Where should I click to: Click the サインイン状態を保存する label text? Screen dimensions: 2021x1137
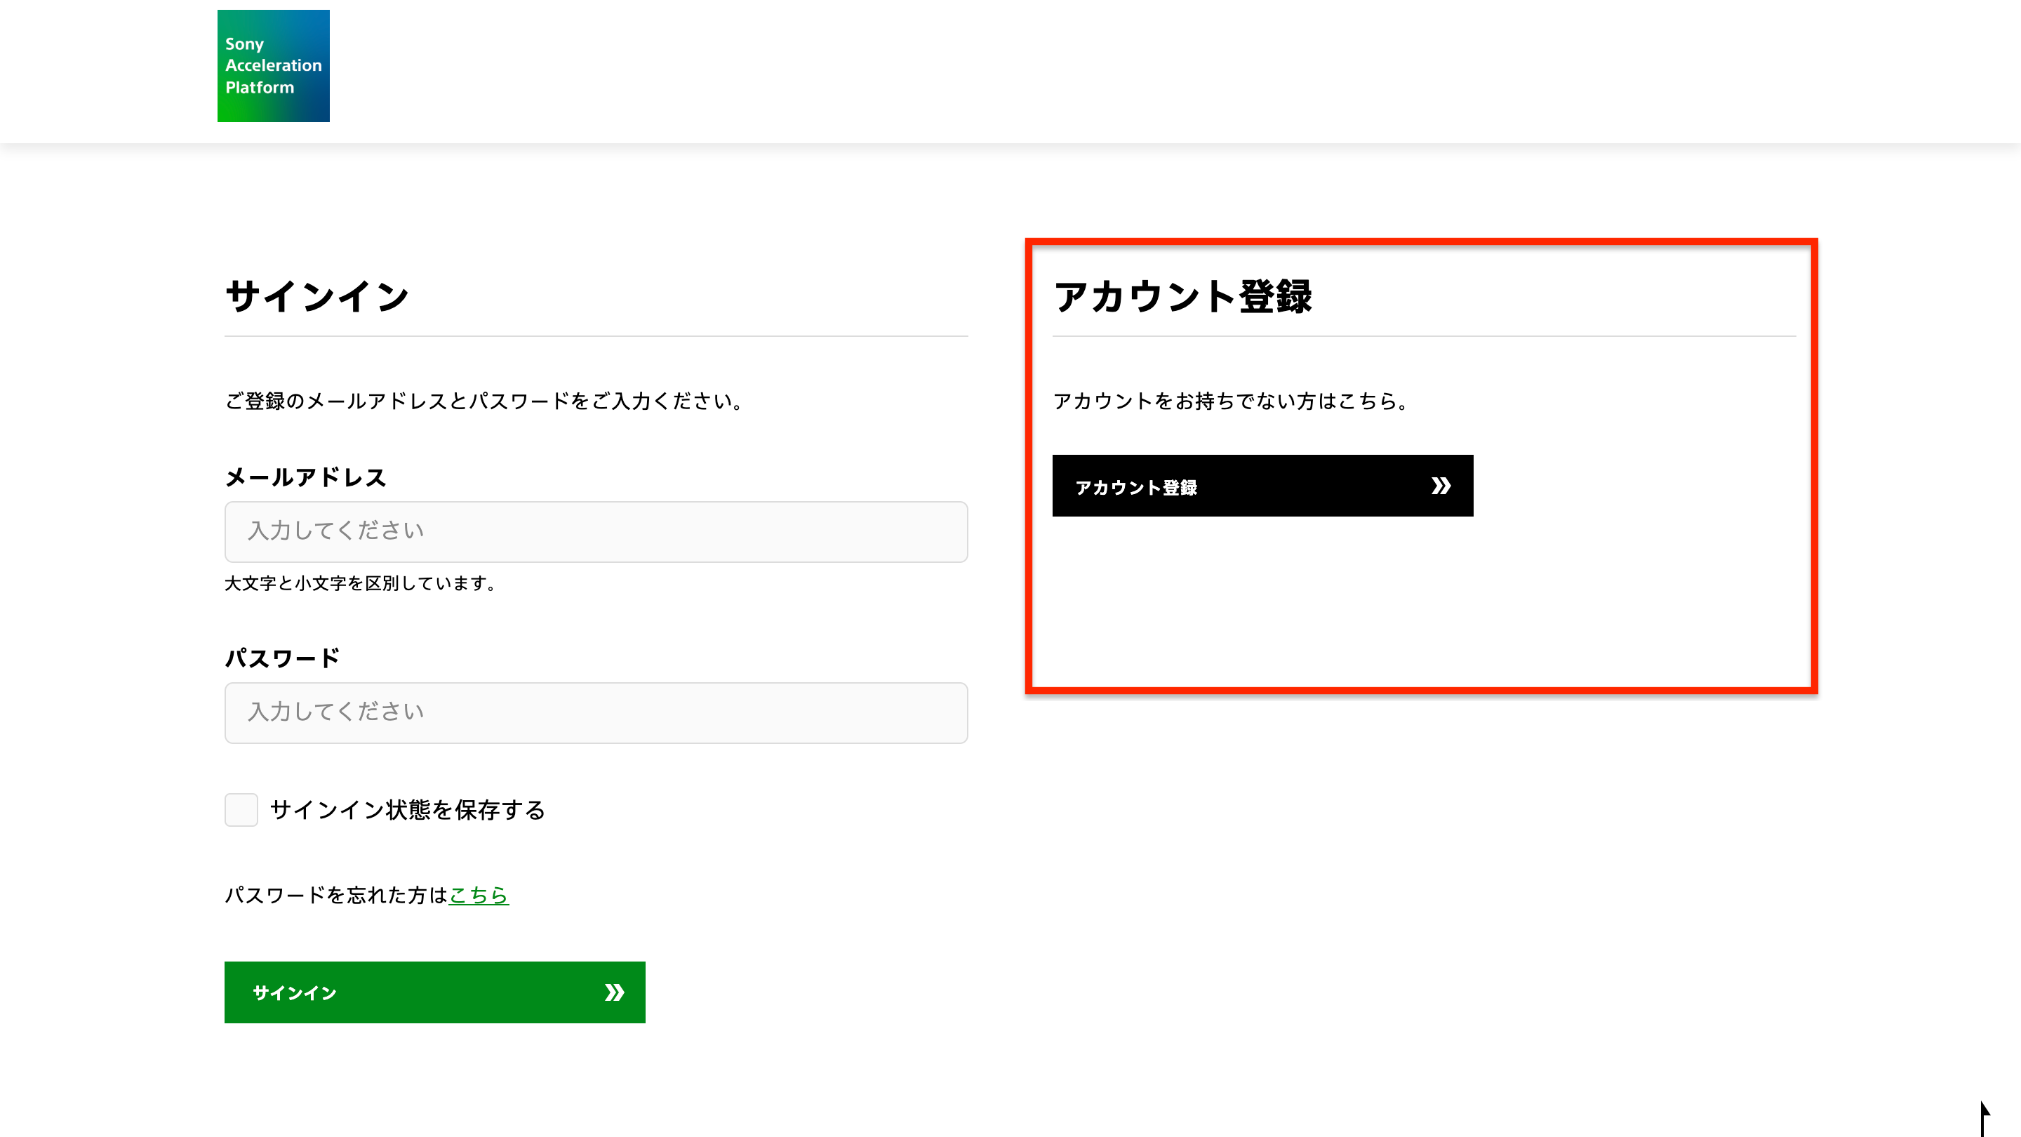coord(407,810)
